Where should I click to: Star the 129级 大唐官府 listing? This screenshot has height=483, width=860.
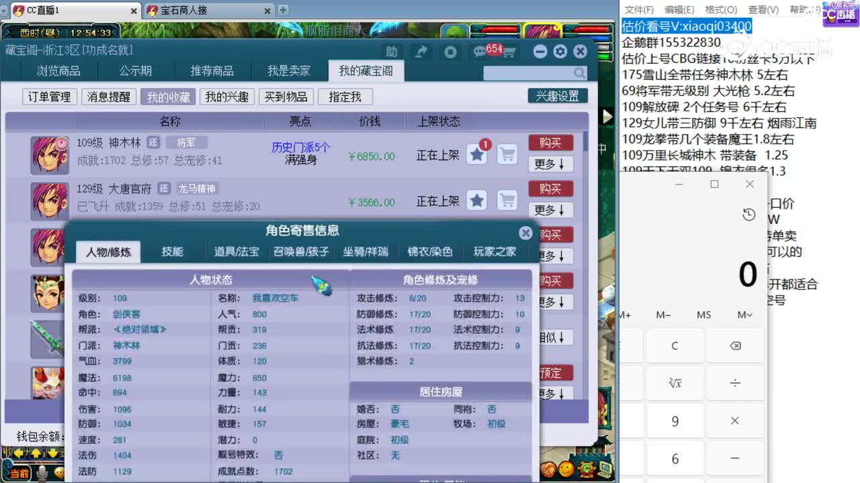click(477, 200)
